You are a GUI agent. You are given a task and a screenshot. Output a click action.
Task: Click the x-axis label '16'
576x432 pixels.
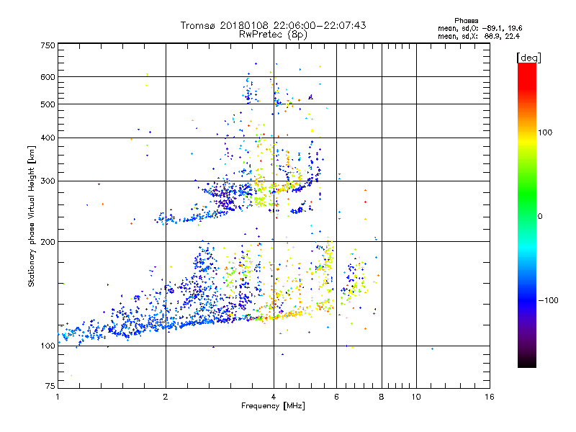[490, 397]
